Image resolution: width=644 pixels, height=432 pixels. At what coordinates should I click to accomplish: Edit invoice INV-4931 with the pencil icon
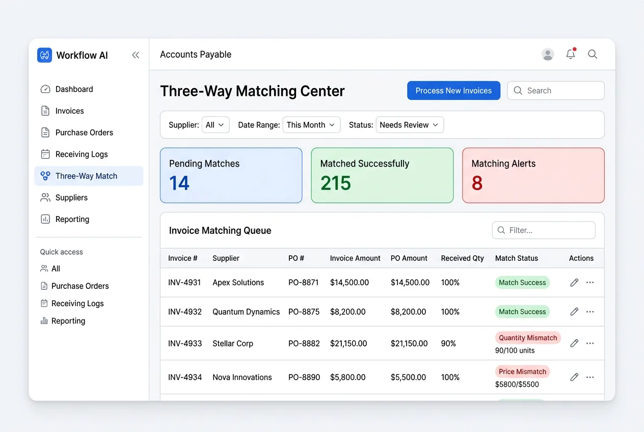click(574, 282)
